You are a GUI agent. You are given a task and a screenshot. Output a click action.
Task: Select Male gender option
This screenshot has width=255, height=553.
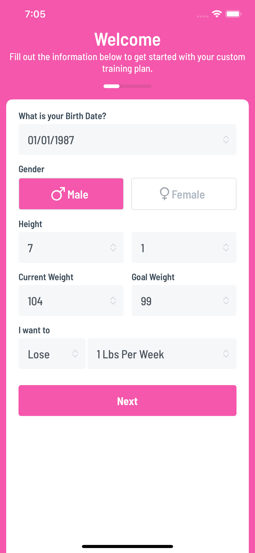tap(71, 194)
